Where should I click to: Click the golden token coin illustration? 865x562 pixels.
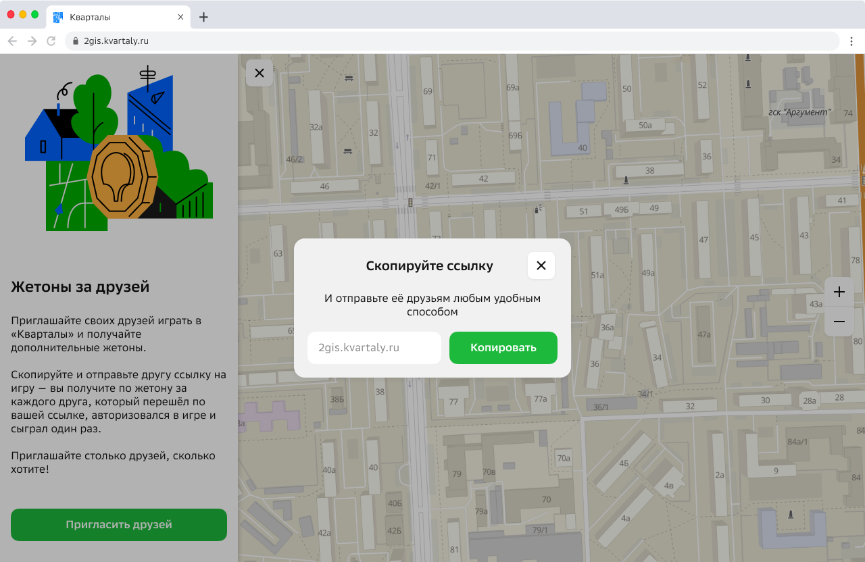click(122, 177)
